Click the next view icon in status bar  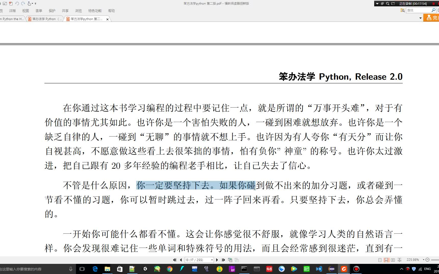pos(237,260)
